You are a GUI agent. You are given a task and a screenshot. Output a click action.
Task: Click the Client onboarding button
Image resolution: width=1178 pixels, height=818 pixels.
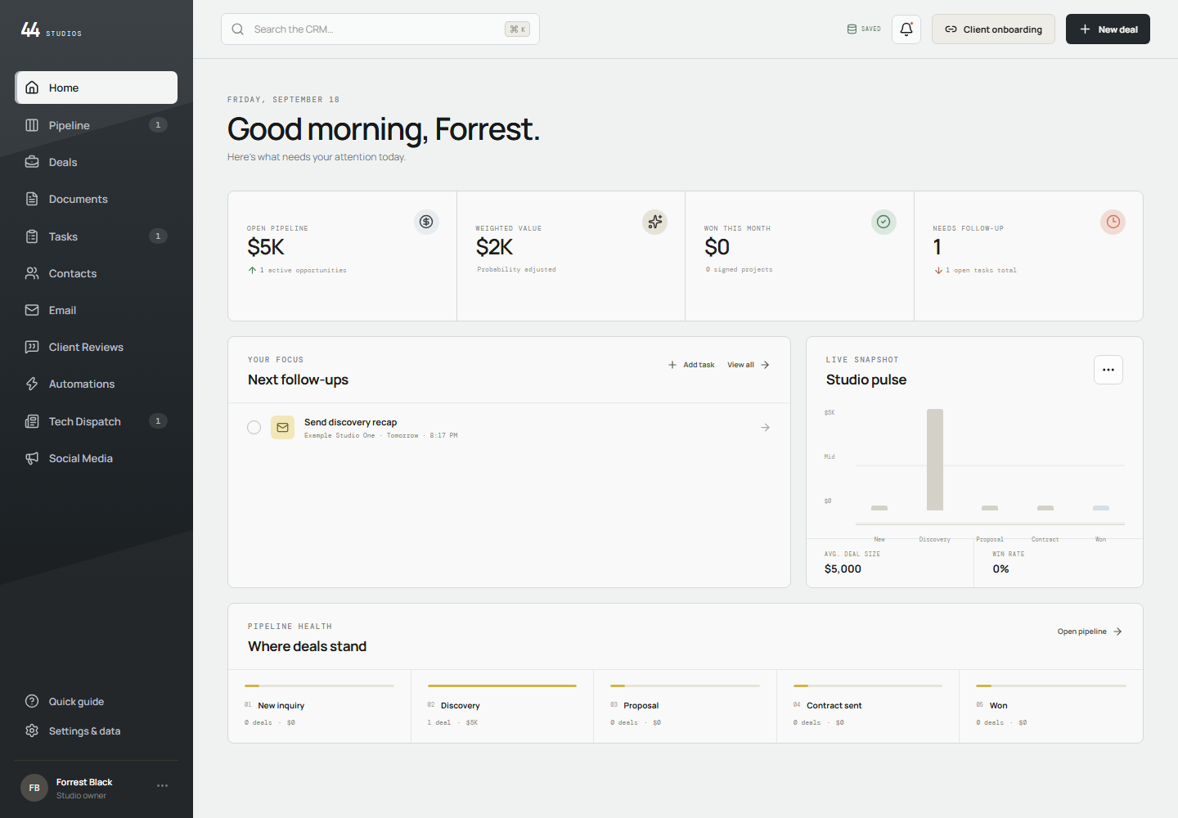tap(993, 29)
